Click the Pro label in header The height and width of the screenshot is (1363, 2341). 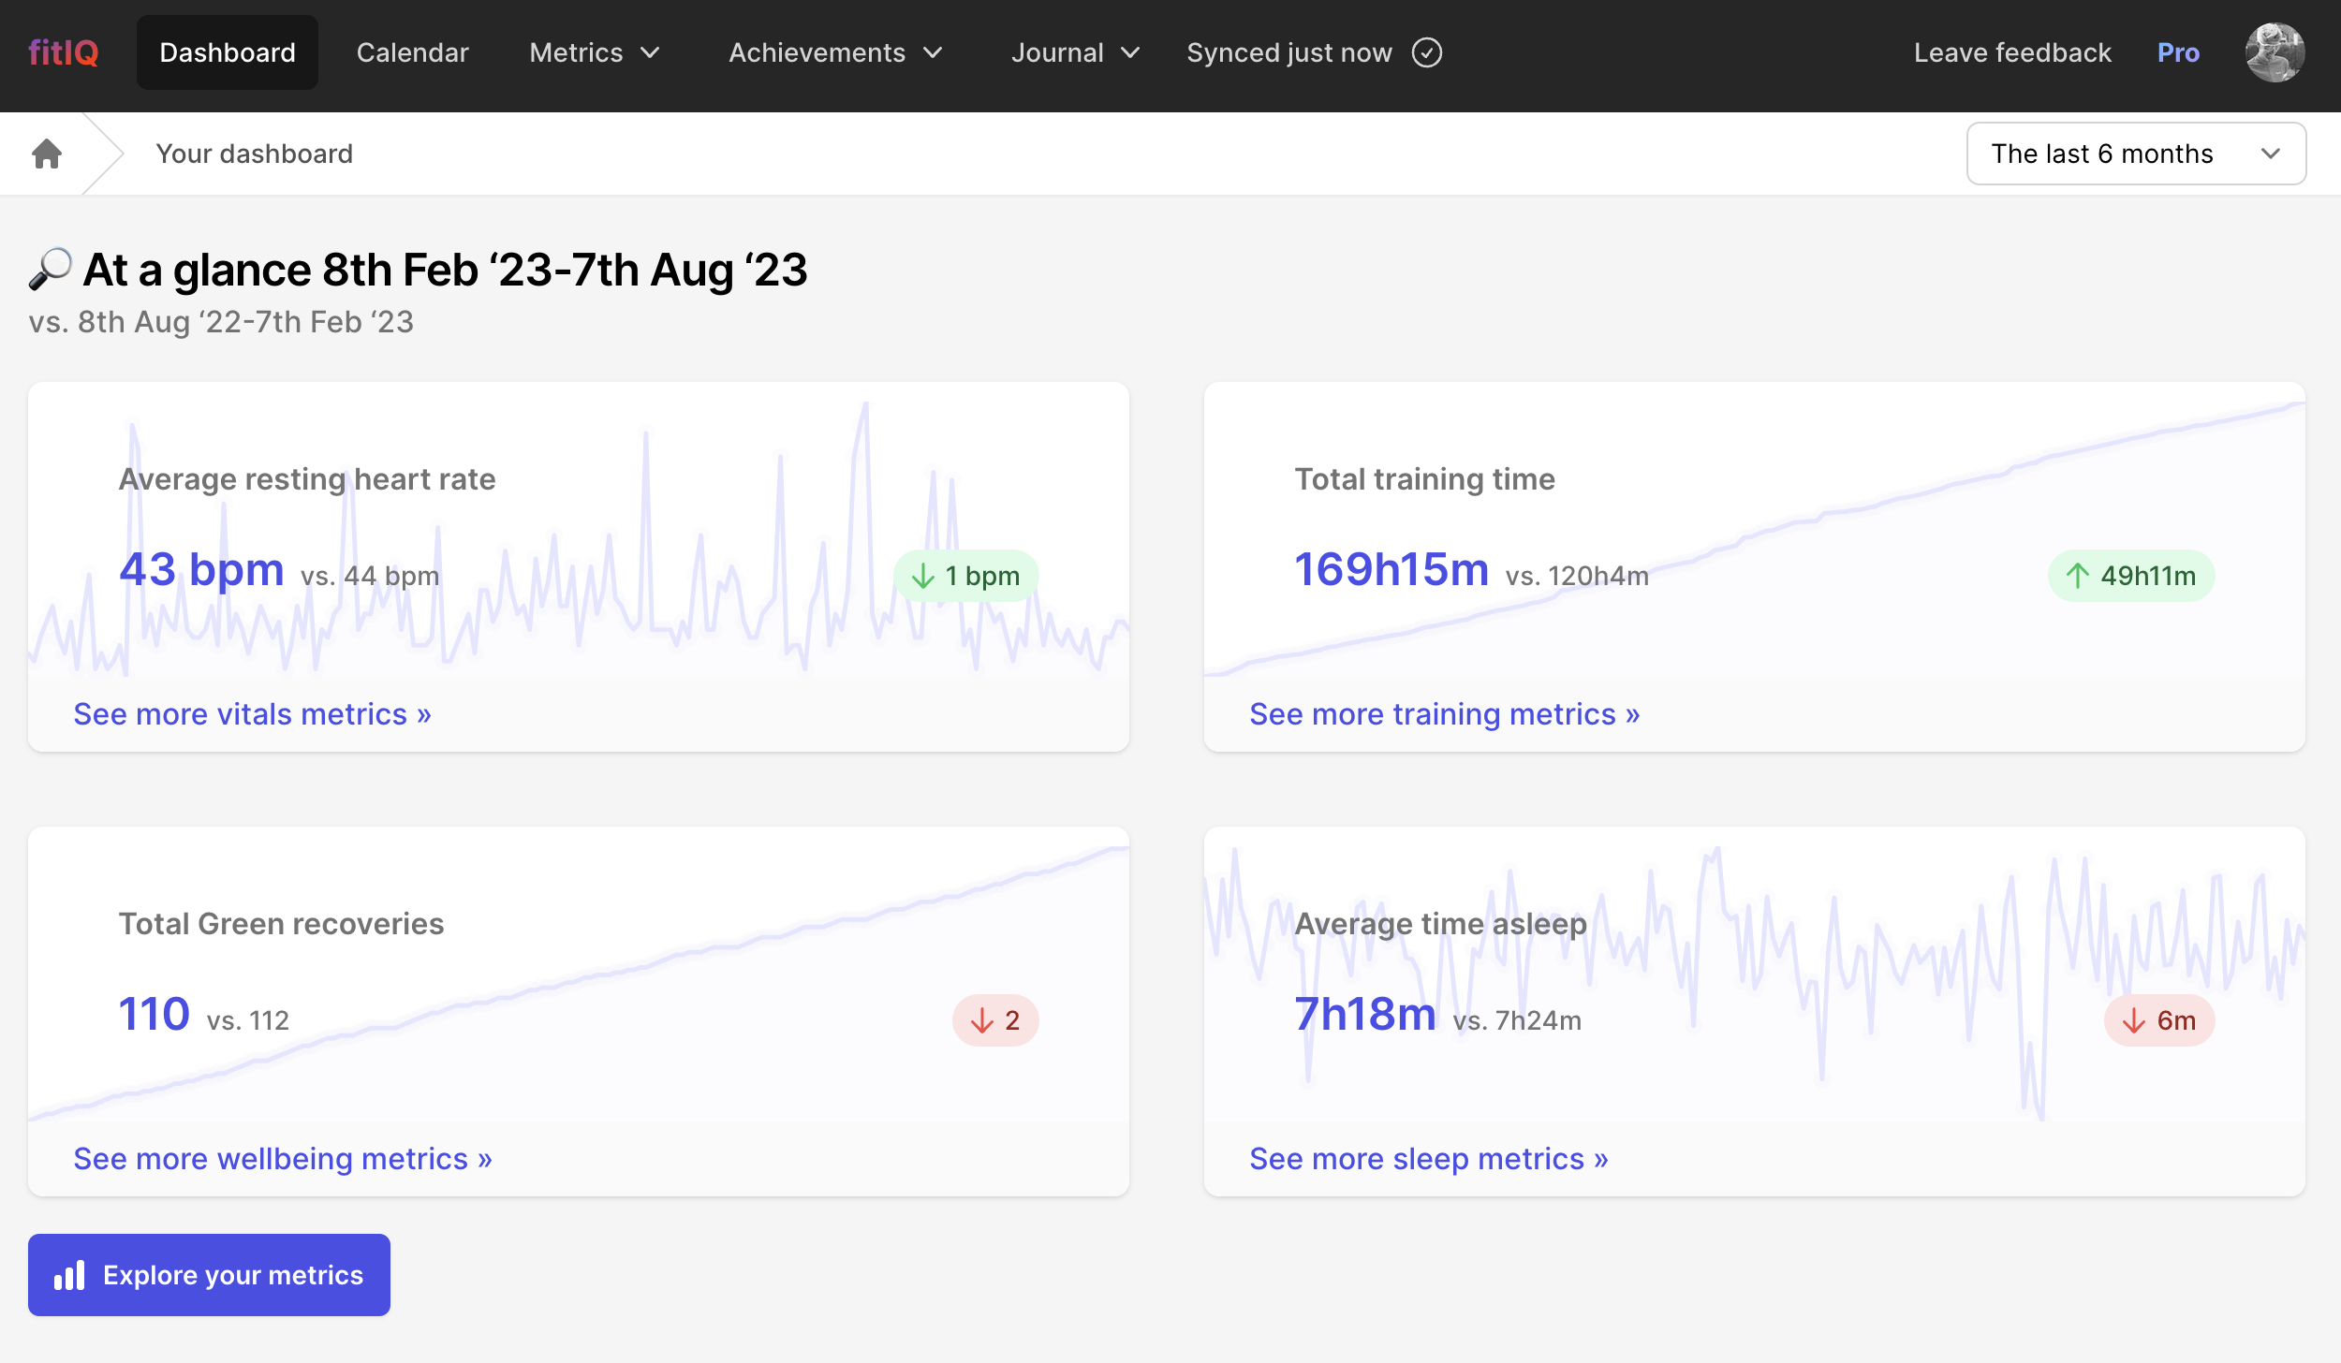coord(2177,52)
